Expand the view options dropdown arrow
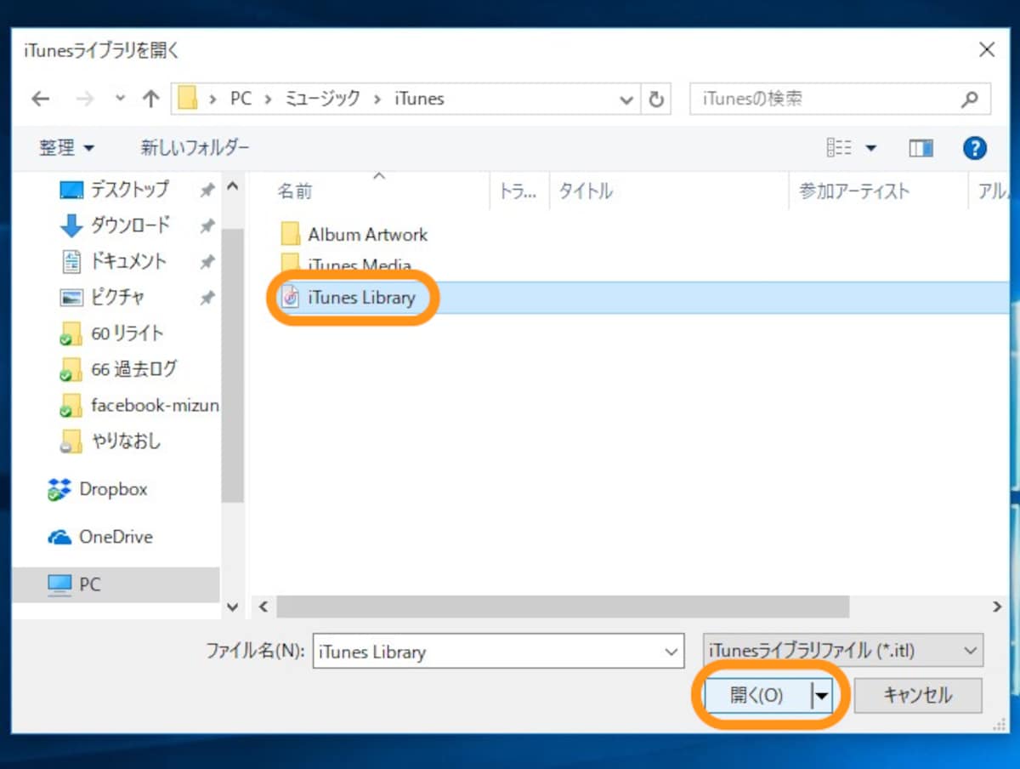This screenshot has height=769, width=1020. (x=870, y=149)
